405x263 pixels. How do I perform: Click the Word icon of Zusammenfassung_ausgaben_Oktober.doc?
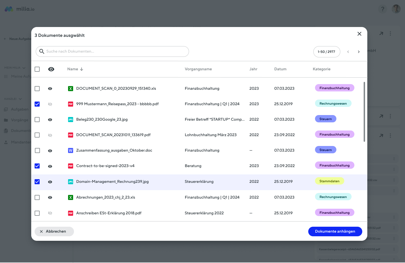71,150
